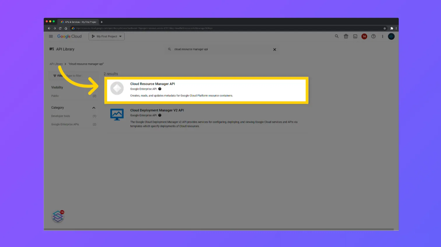Click the help icon beside Cloud Deployment Manager's Google Enterprise API
The image size is (441, 247).
[x=160, y=115]
